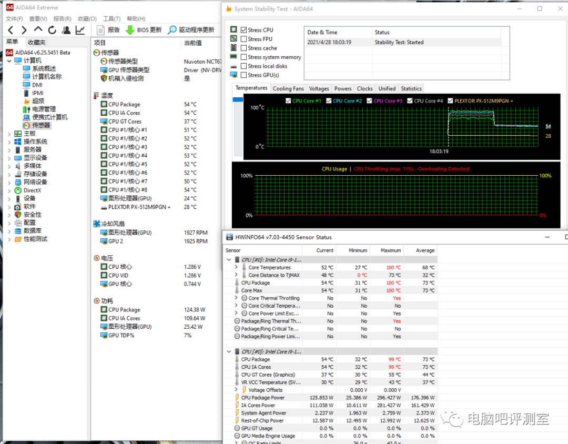Collapse the 计算机 tree node
This screenshot has width=568, height=444.
tap(9, 61)
